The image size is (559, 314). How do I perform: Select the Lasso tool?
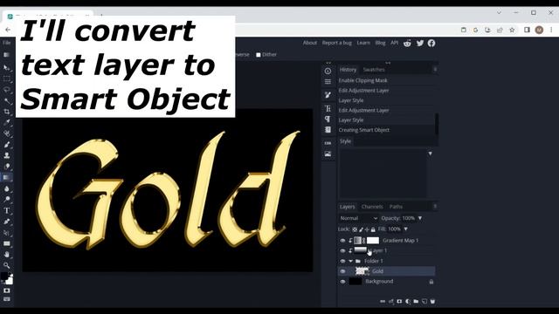click(x=6, y=90)
